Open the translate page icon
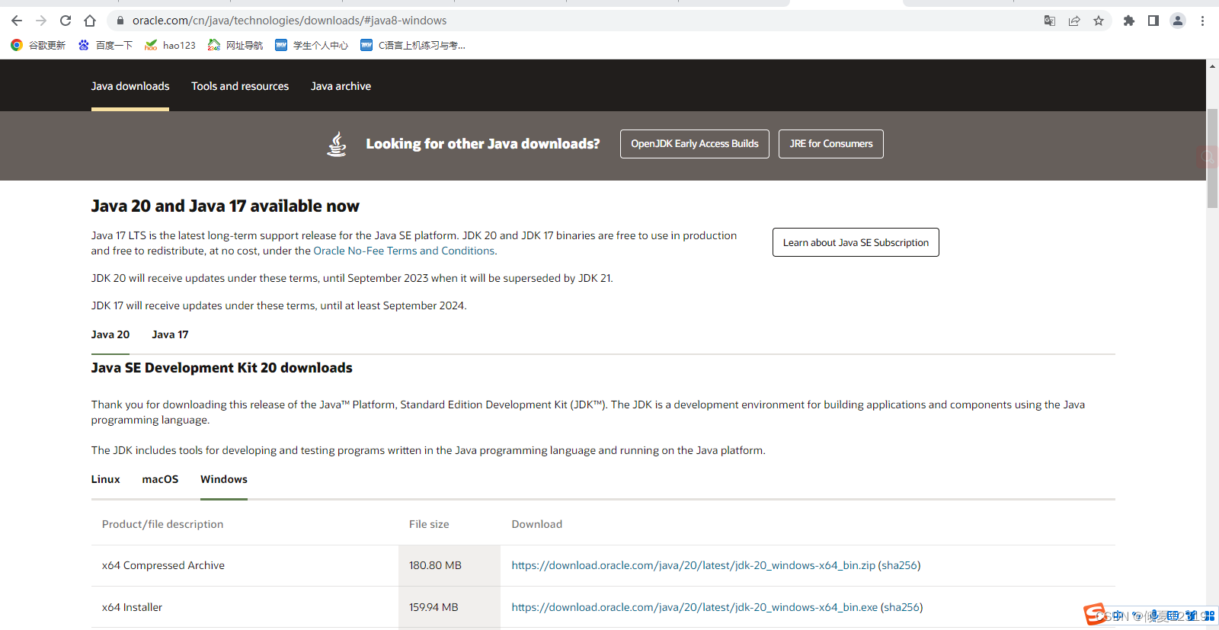1219x630 pixels. (1050, 21)
